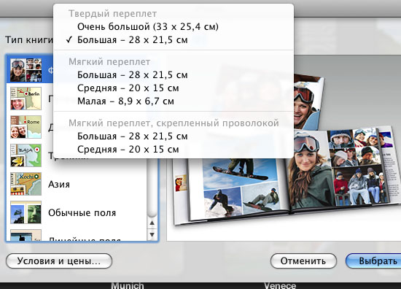This screenshot has height=289, width=401.
Task: Select the Kochi map theme icon
Action: [x=26, y=184]
